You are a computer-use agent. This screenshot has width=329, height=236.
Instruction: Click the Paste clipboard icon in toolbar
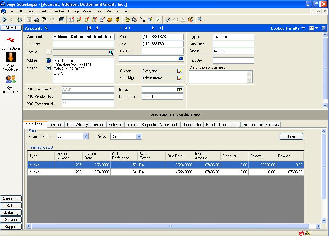pyautogui.click(x=45, y=20)
